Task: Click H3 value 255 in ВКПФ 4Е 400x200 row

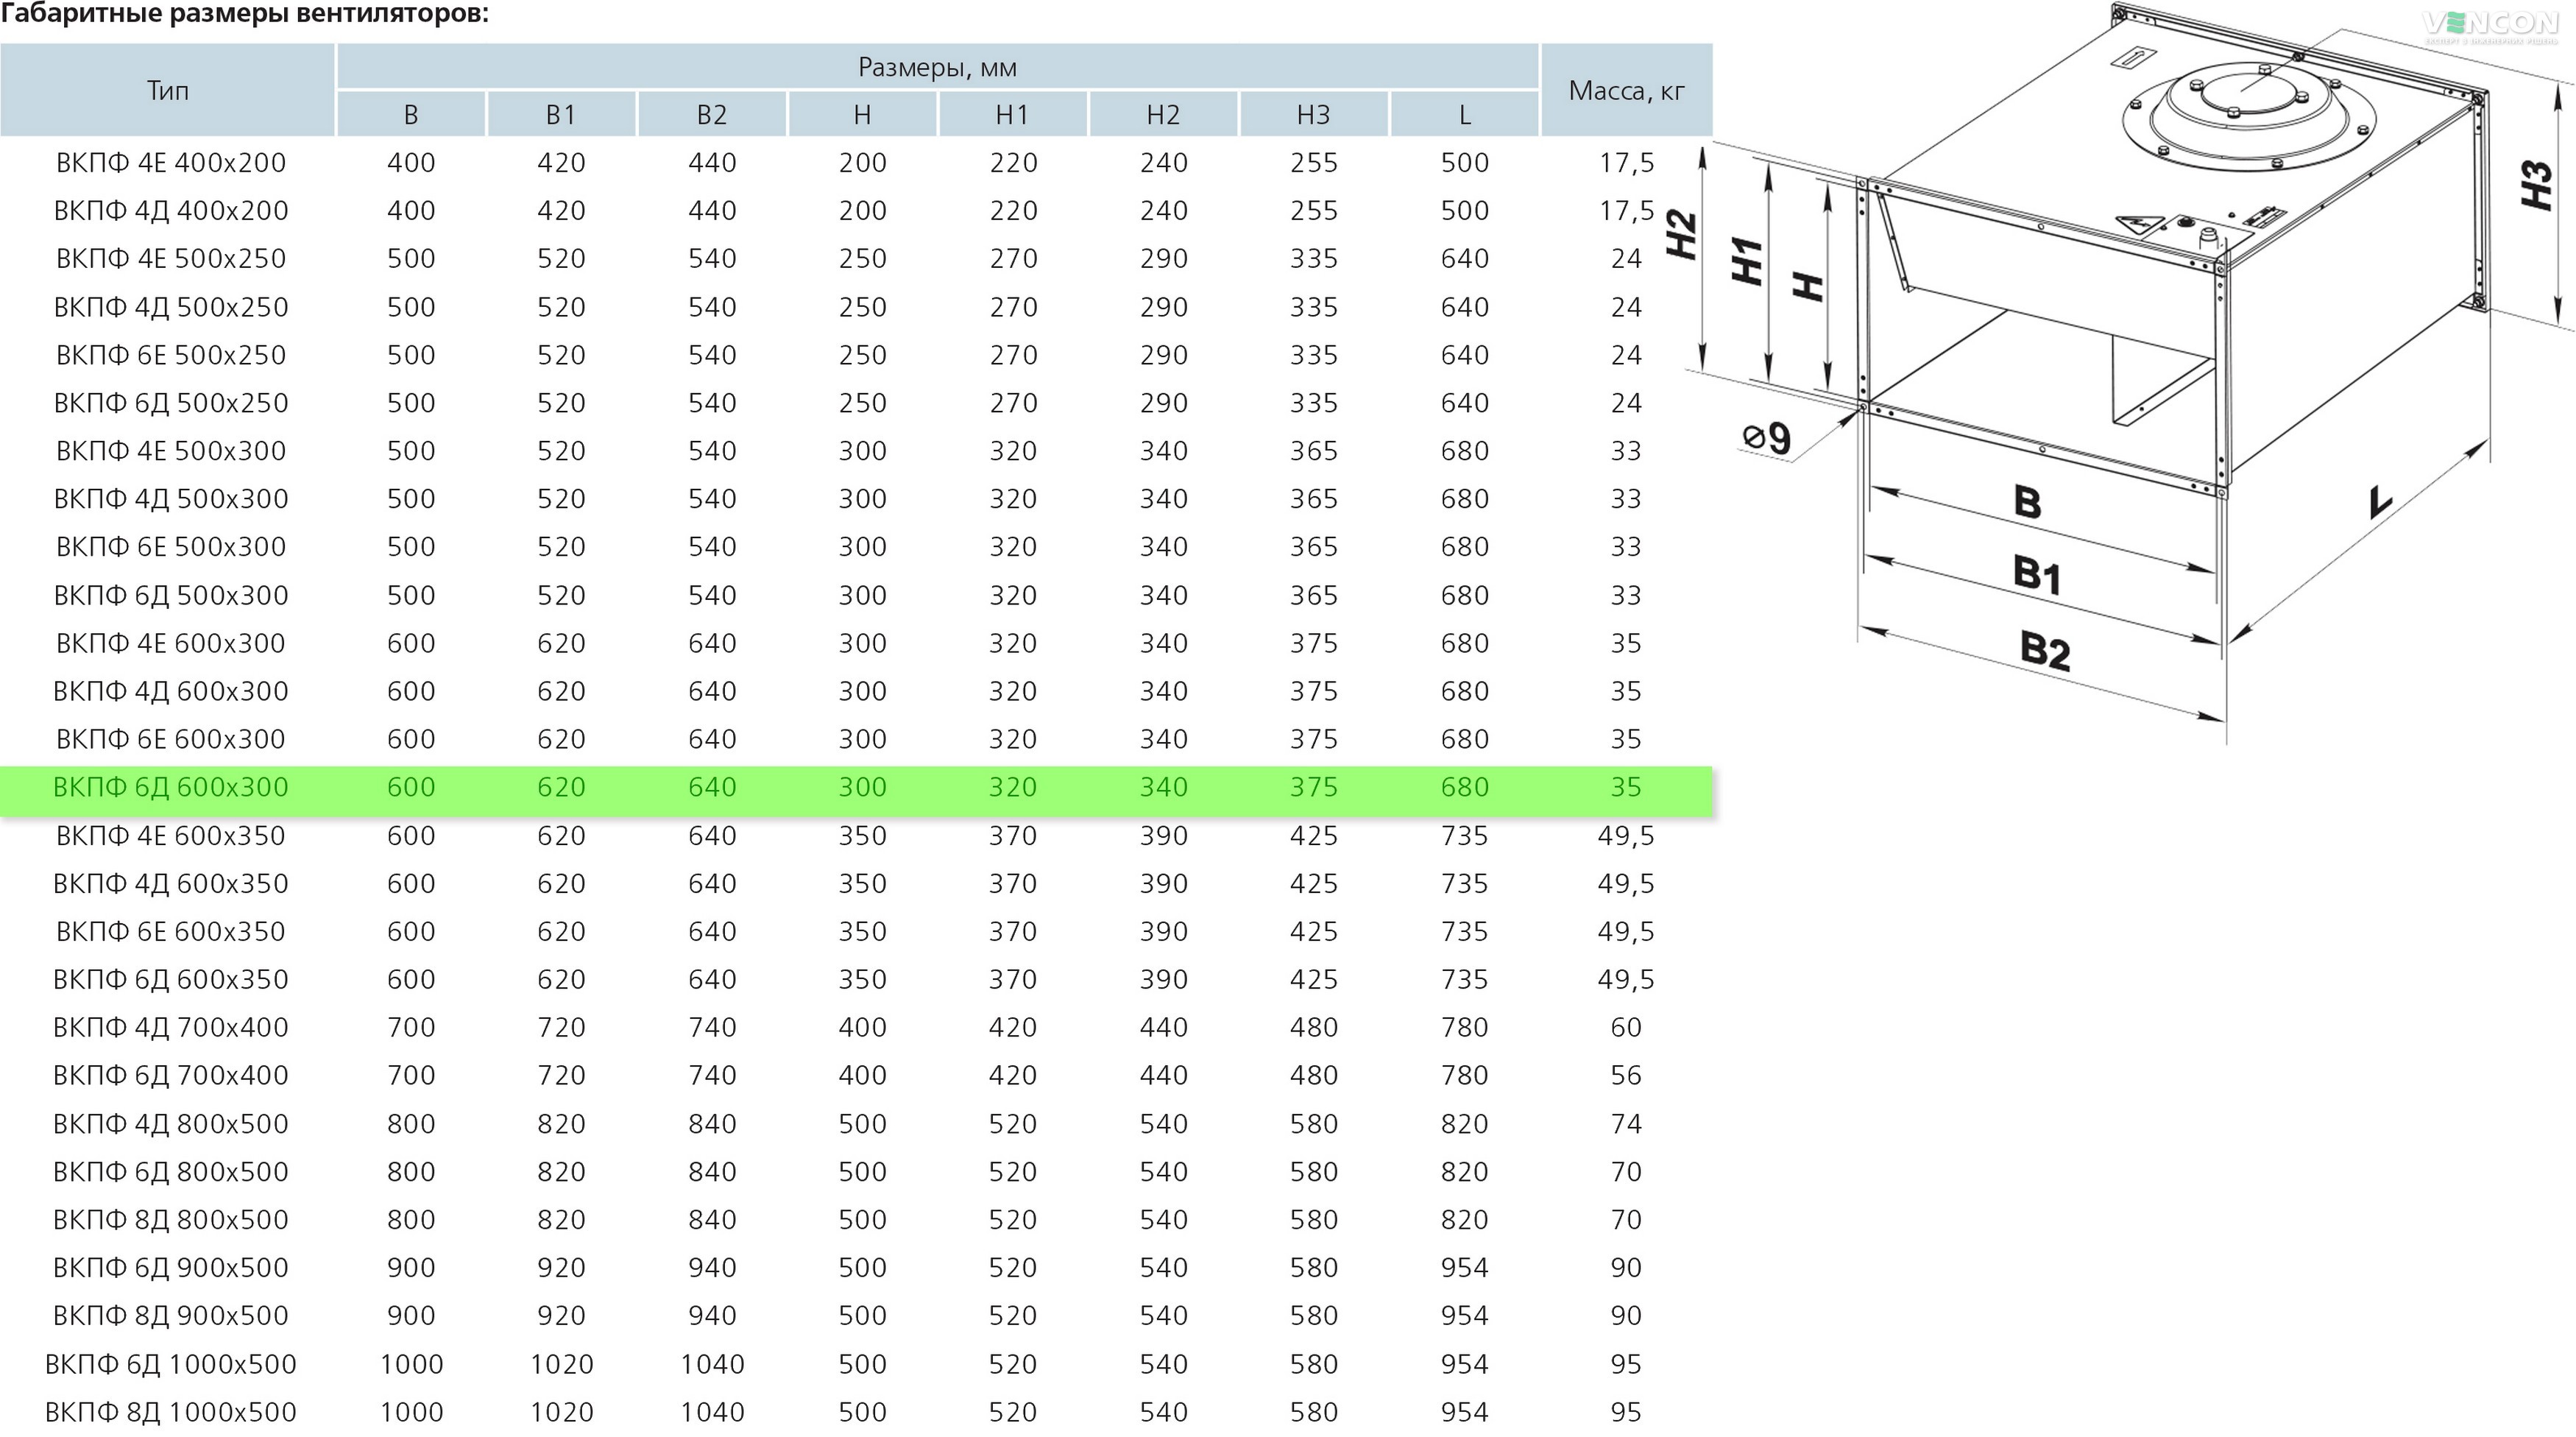Action: 1313,162
